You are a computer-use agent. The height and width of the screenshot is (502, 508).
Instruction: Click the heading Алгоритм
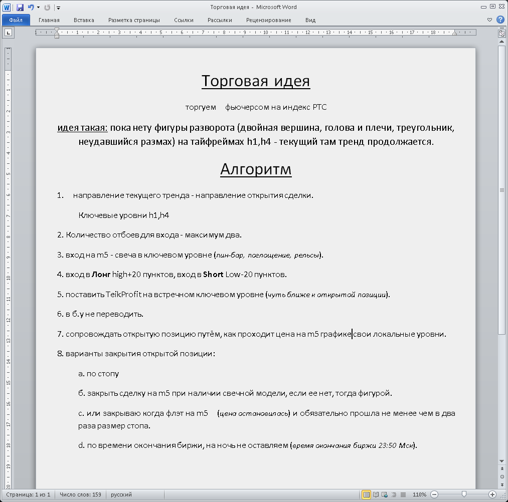(x=256, y=169)
